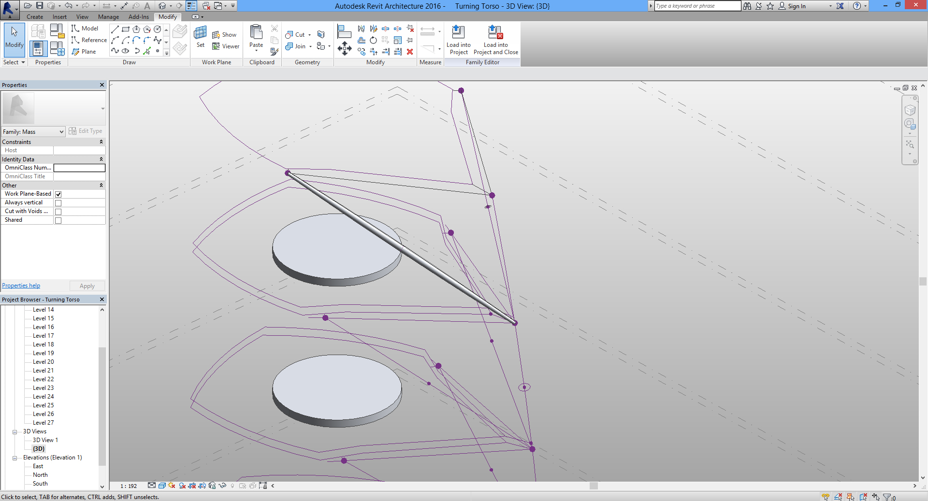Select the Move tool in Modify panel
The width and height of the screenshot is (928, 501).
point(344,48)
